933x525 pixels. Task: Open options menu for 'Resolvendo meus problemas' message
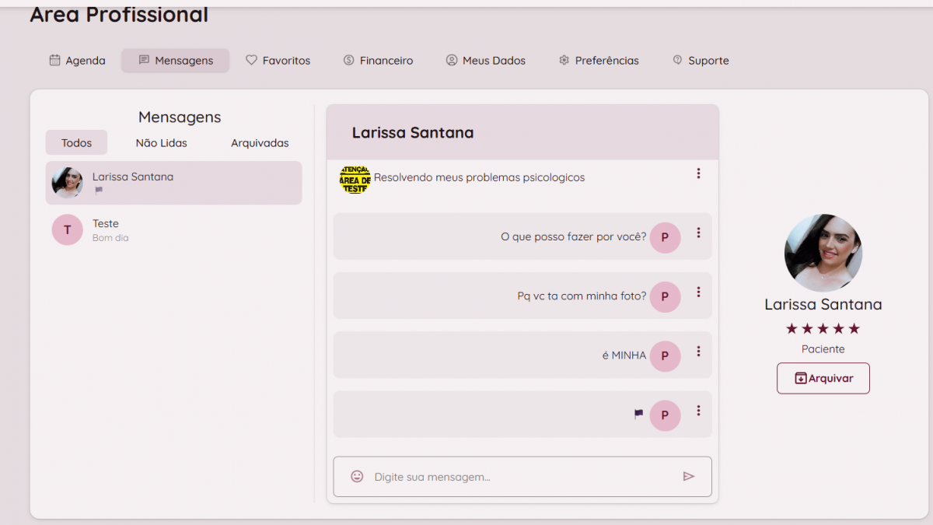coord(698,173)
